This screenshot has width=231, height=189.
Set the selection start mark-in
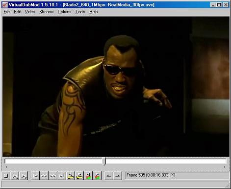click(108, 176)
